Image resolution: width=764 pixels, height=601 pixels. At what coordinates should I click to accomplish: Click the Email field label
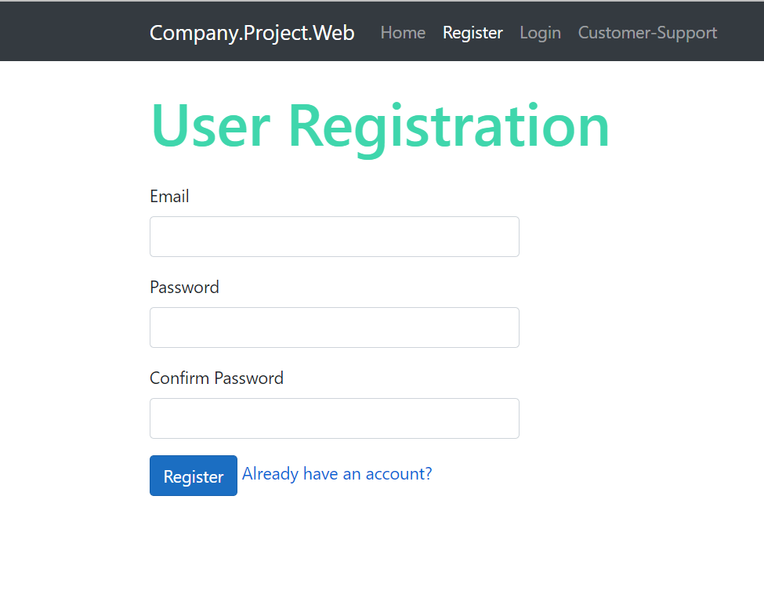click(x=169, y=196)
